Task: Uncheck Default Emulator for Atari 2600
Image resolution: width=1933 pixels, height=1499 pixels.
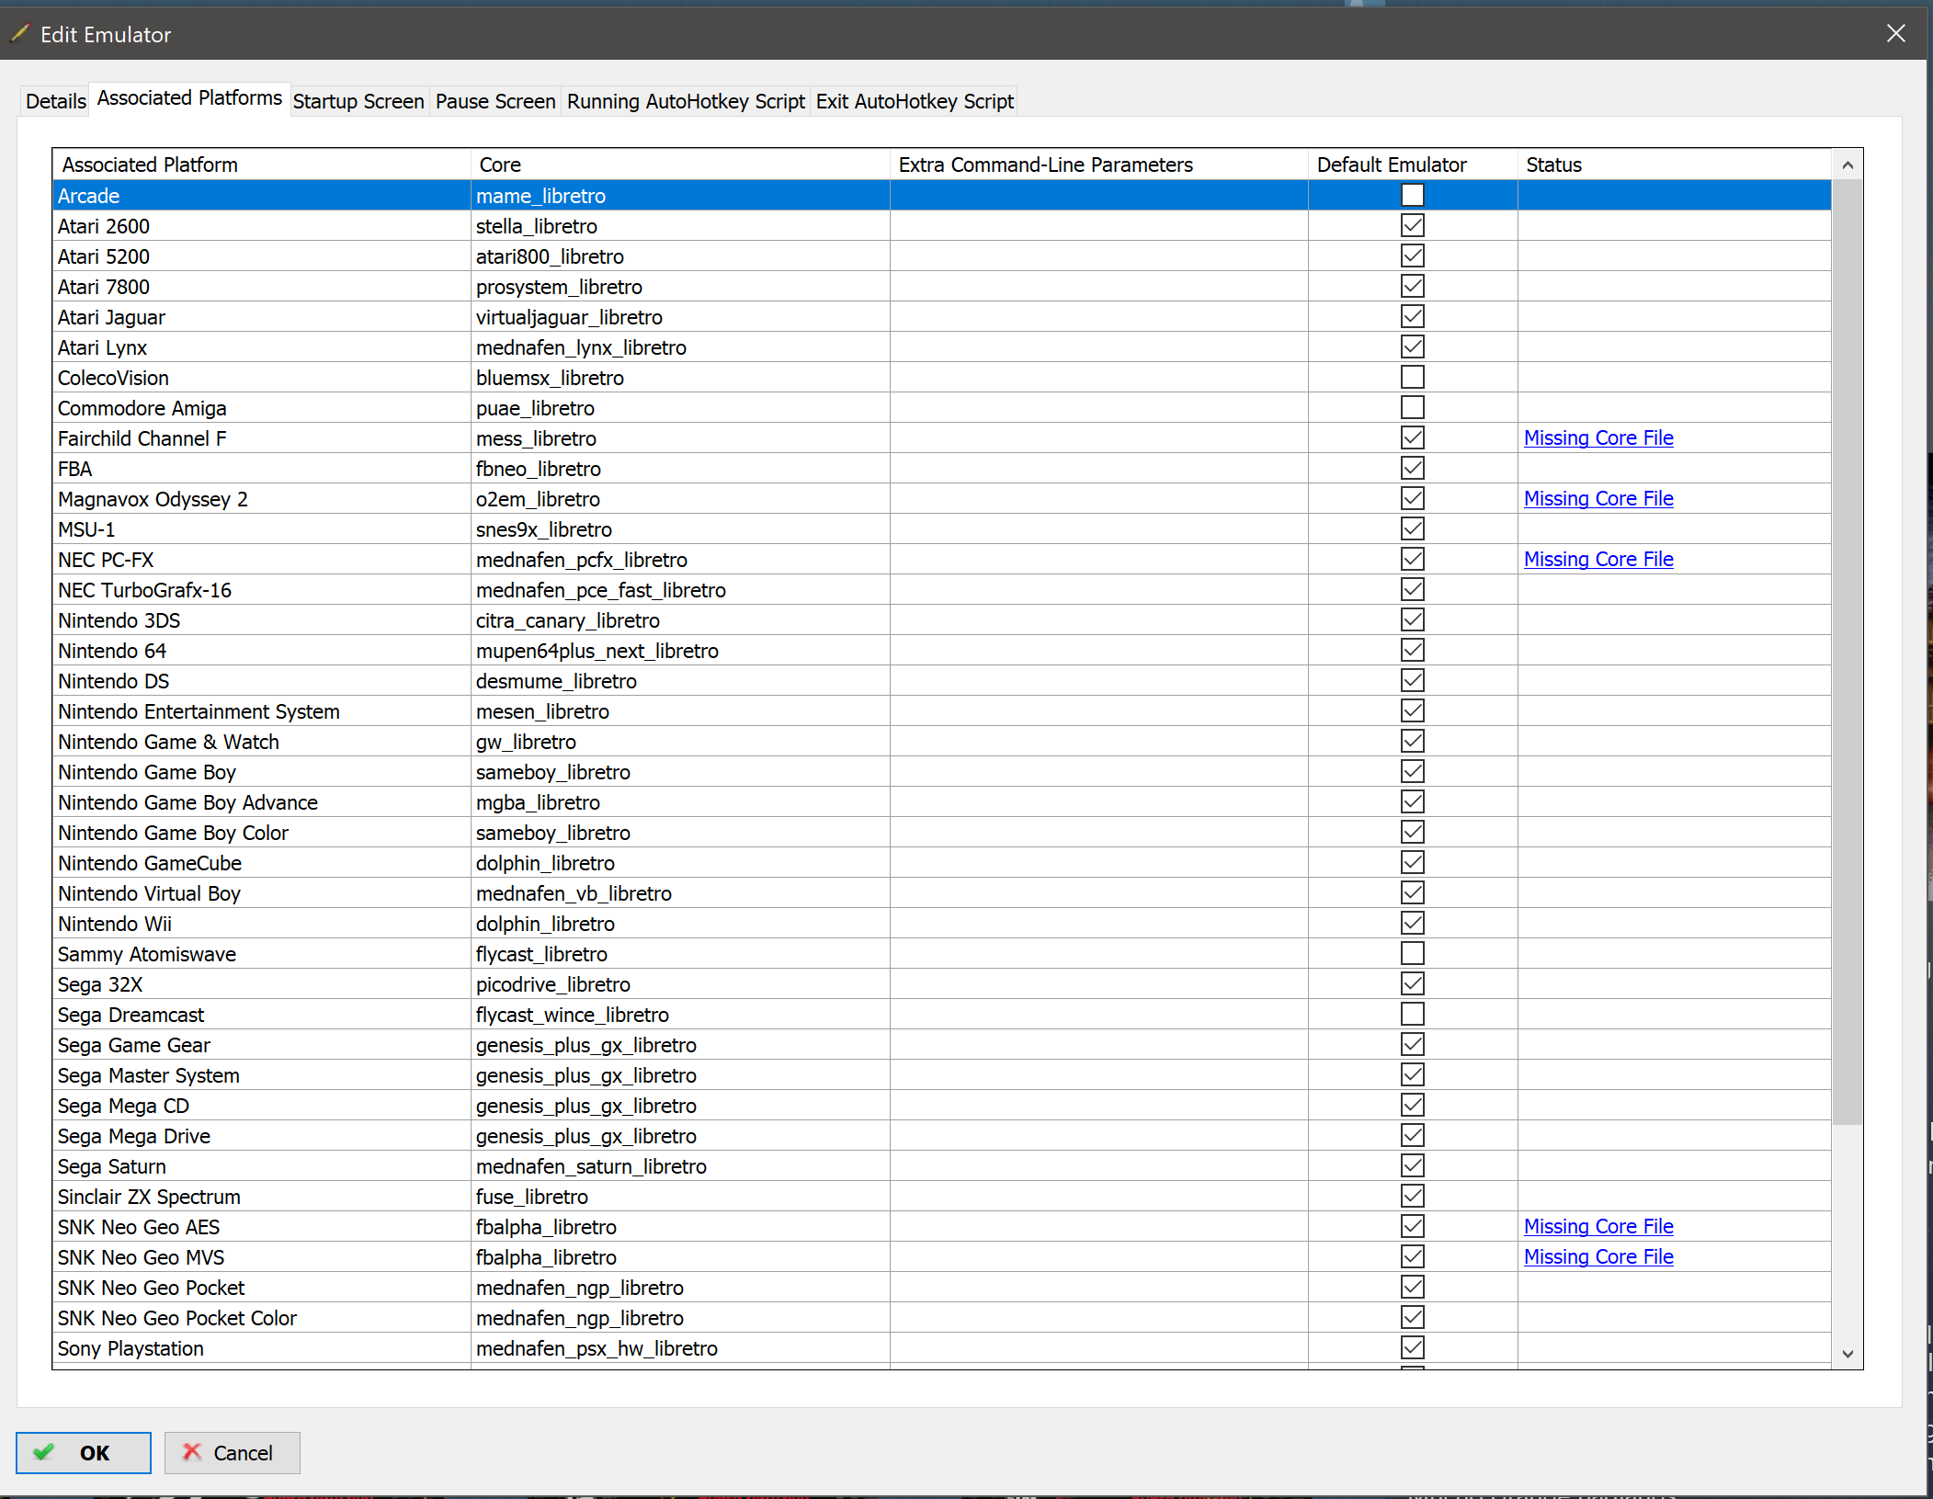Action: tap(1413, 225)
